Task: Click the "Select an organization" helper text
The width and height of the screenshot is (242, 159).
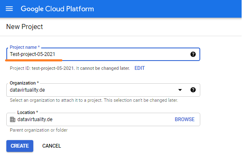Action: tap(94, 100)
